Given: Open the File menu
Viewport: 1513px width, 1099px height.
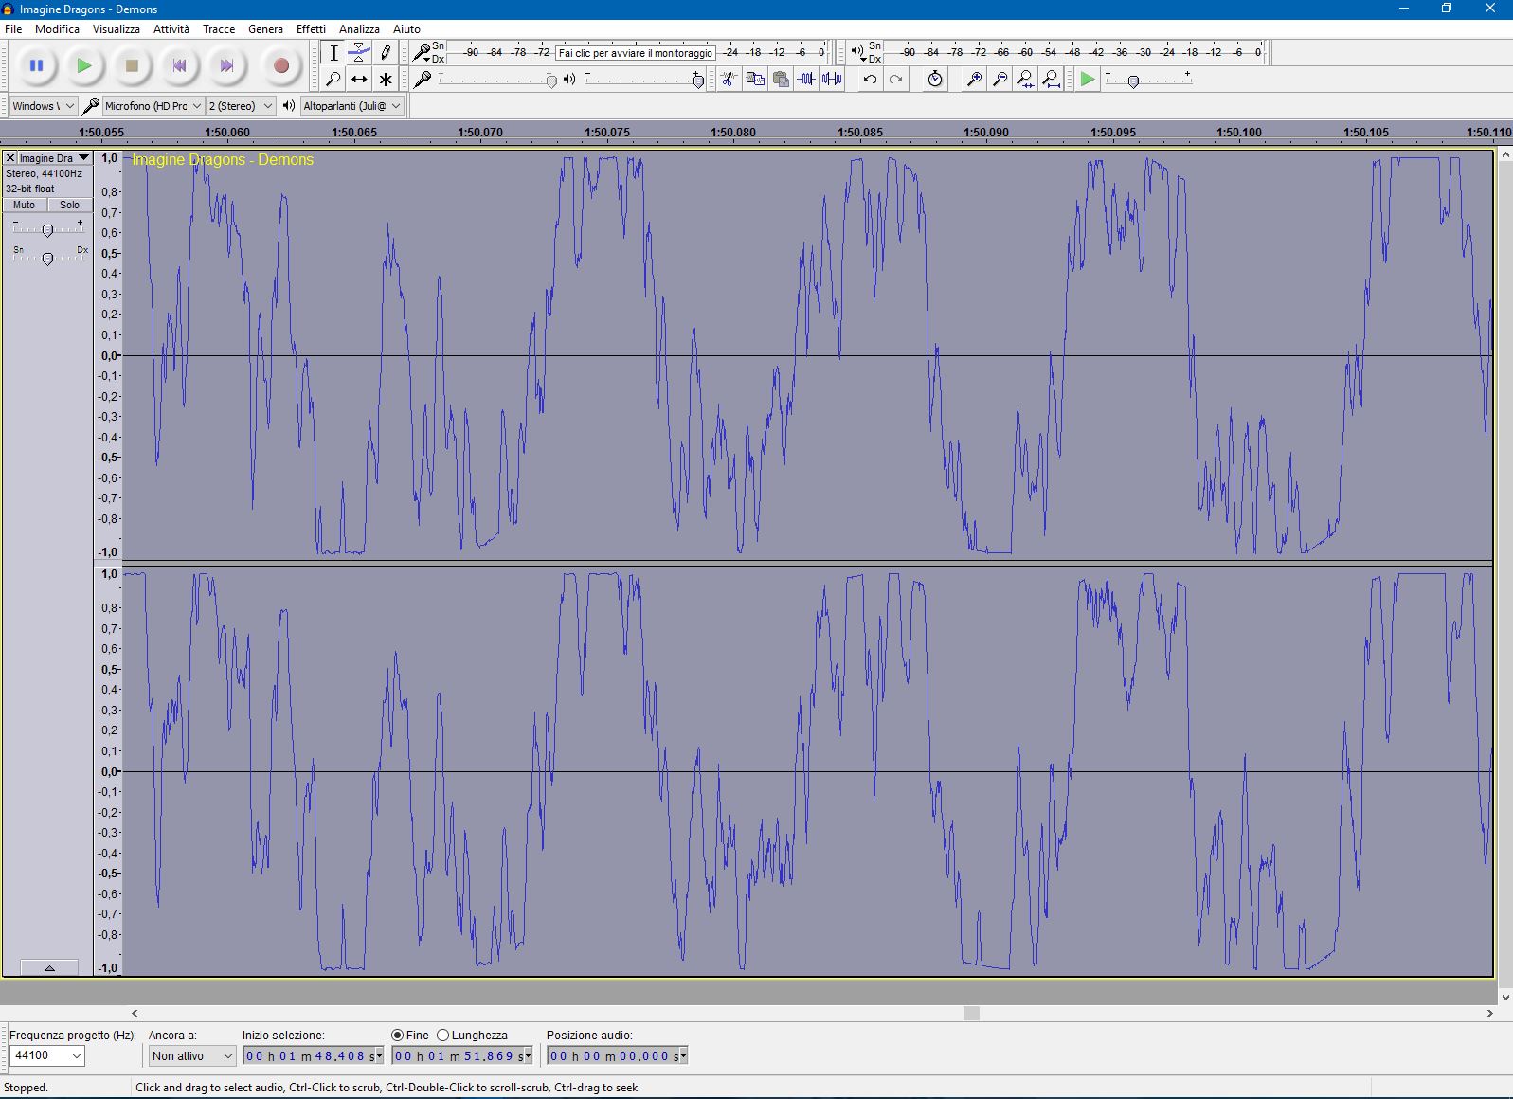Looking at the screenshot, I should pyautogui.click(x=13, y=29).
